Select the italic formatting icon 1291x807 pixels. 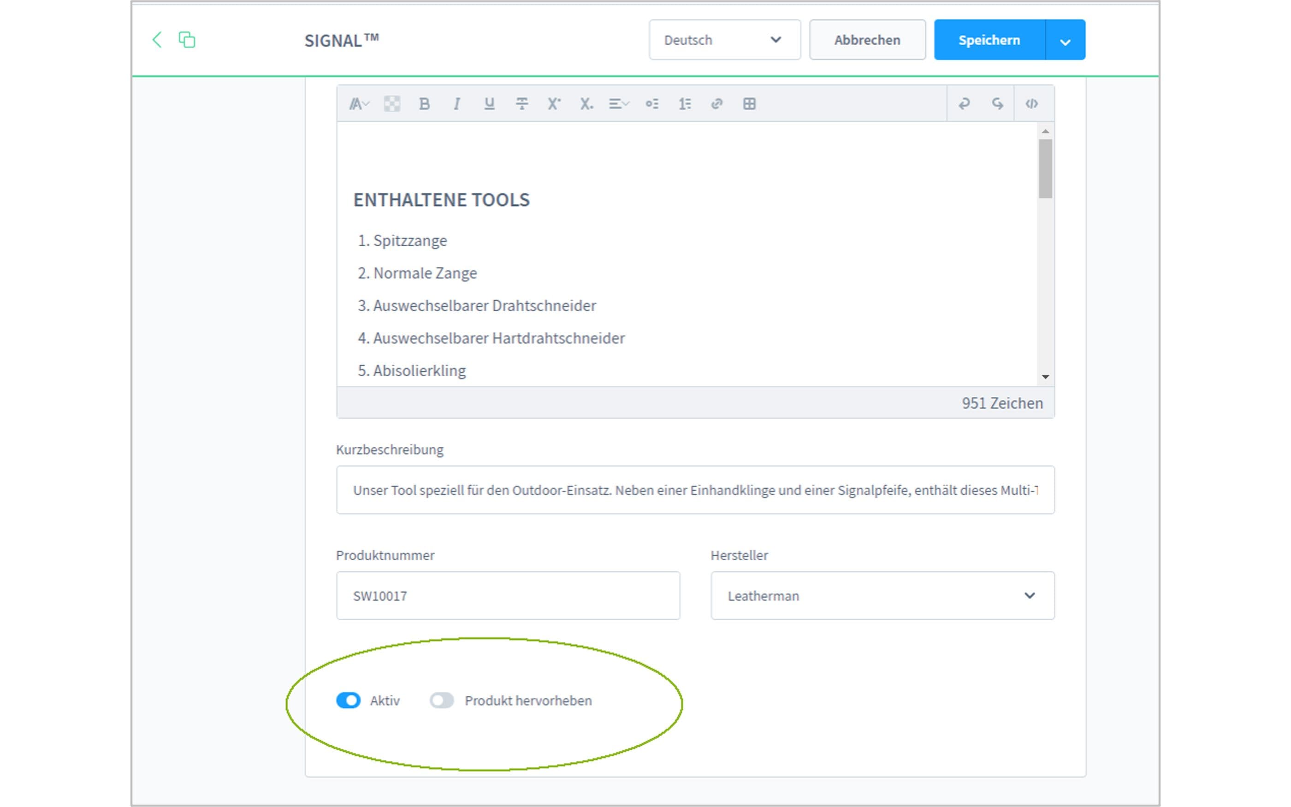[457, 104]
